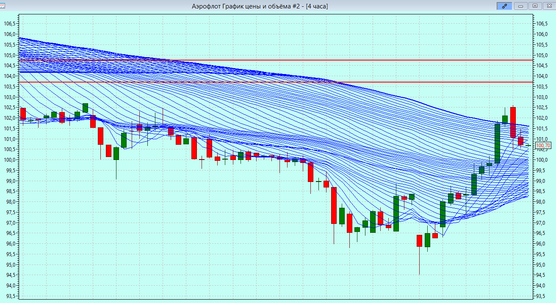This screenshot has height=303, width=556.
Task: Select the current price tag 100,70
Action: [x=543, y=146]
